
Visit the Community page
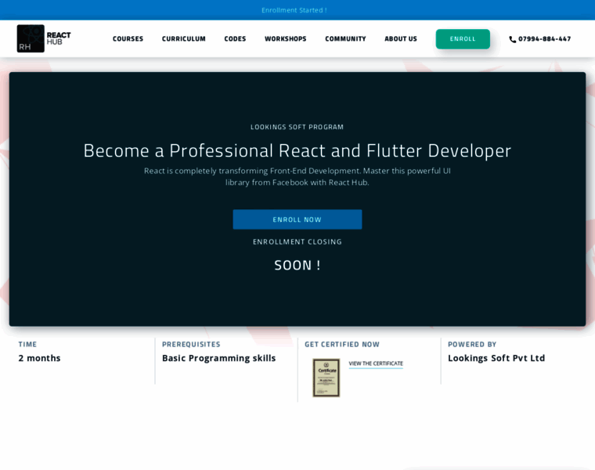click(345, 38)
